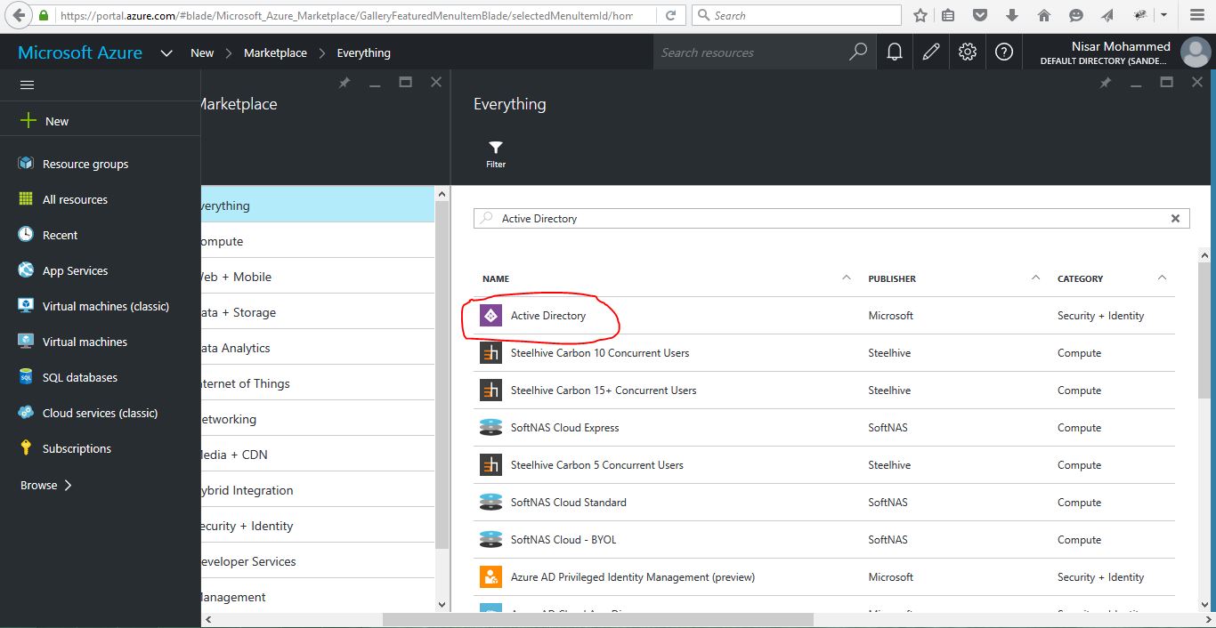
Task: Click the Firefox Search box
Action: (x=797, y=15)
